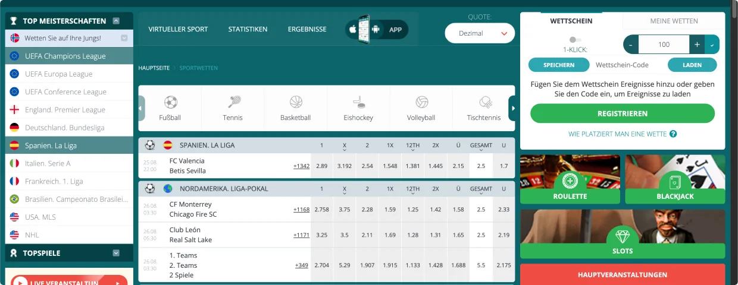738x285 pixels.
Task: Toggle the 1-Klick betting switch
Action: pos(575,40)
